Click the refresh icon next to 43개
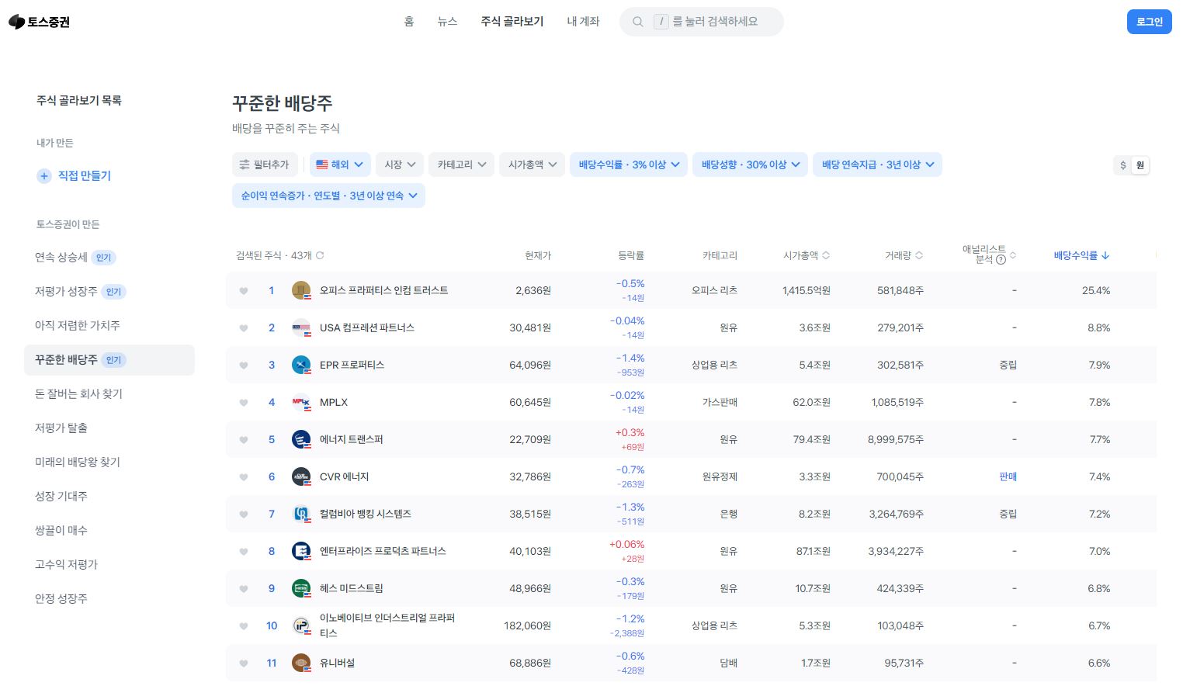1183x686 pixels. [x=320, y=255]
